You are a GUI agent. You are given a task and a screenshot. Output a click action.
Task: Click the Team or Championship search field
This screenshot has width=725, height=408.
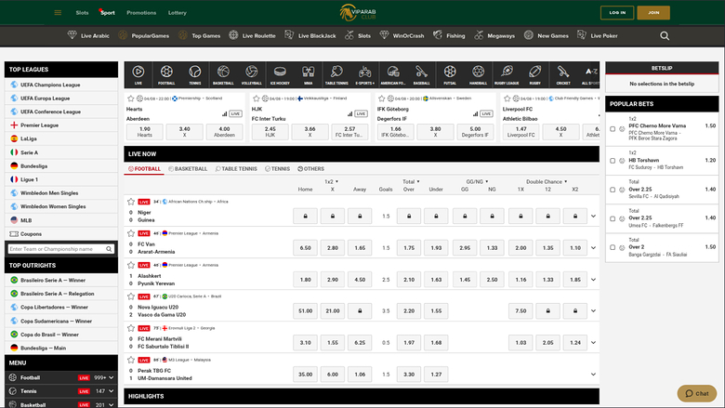61,249
